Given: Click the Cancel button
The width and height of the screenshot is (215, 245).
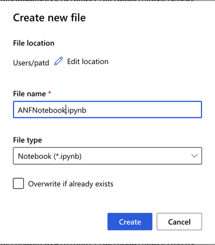Looking at the screenshot, I should (179, 222).
